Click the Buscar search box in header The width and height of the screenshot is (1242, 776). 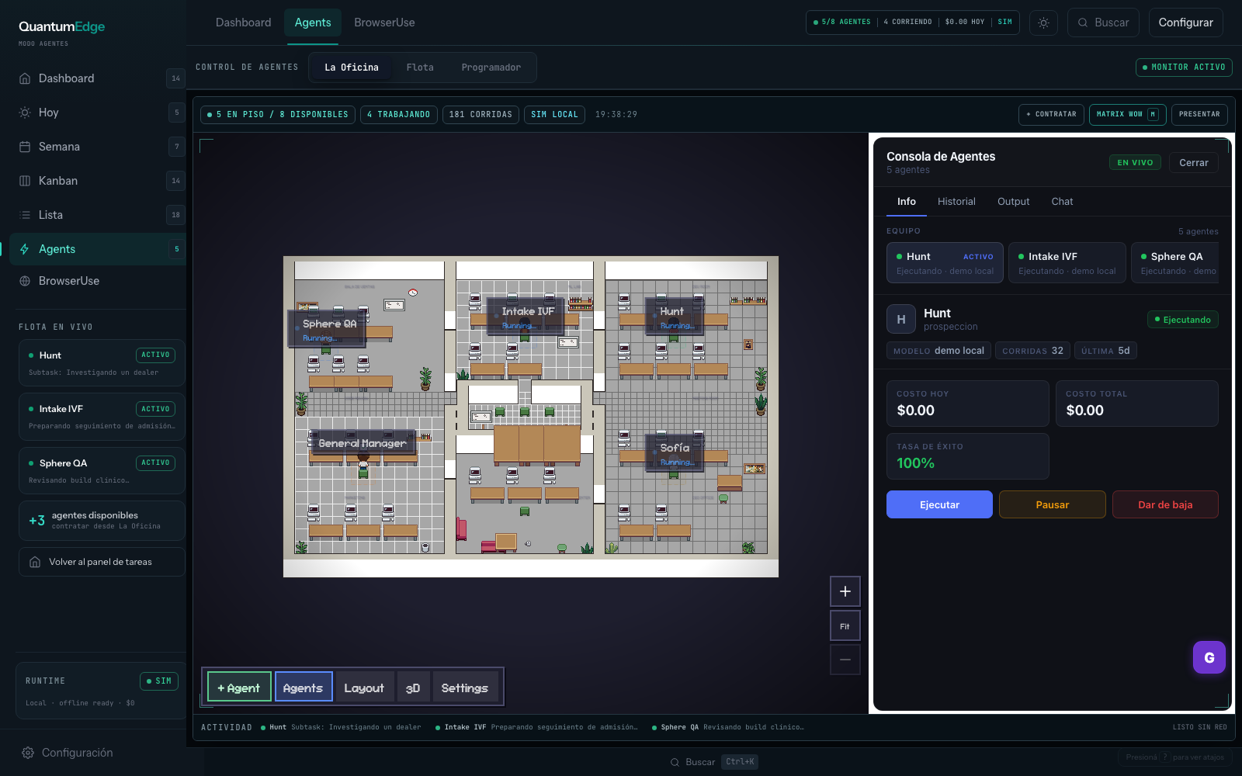point(1103,23)
